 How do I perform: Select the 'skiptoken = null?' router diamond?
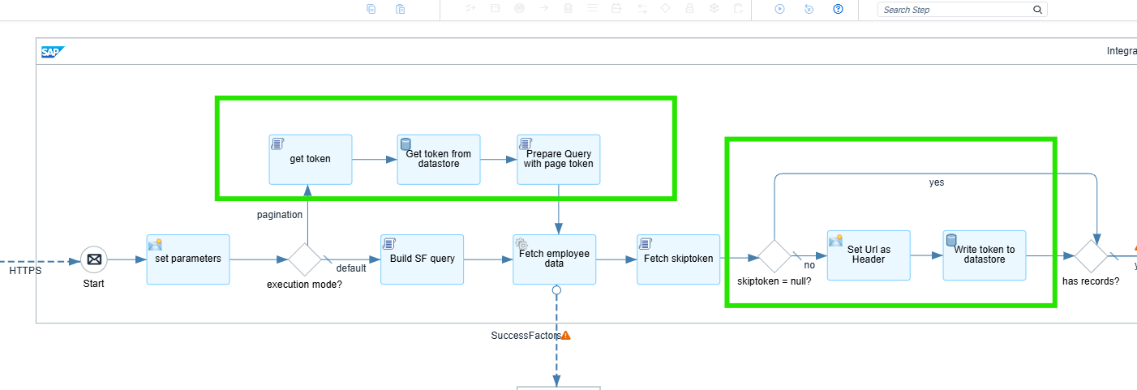(774, 256)
